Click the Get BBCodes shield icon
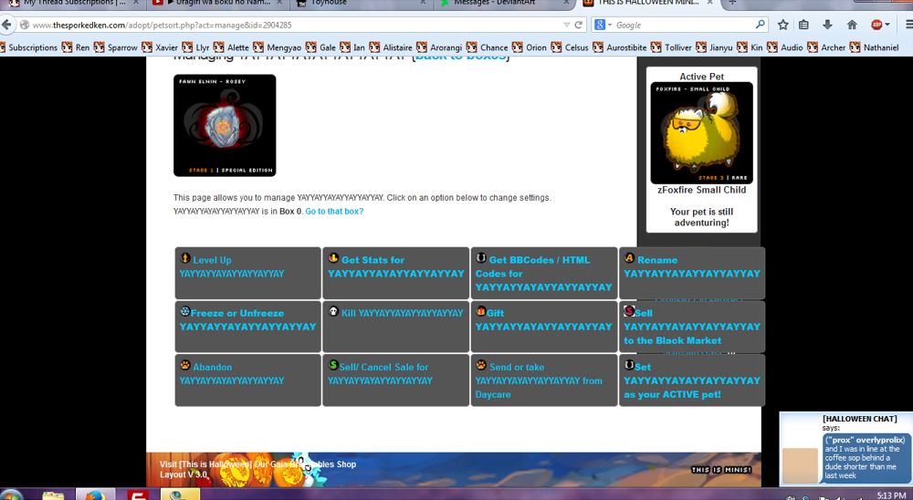The height and width of the screenshot is (500, 913). click(x=481, y=258)
